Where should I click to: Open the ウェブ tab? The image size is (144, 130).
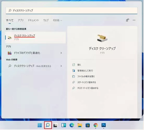[x=46, y=20]
